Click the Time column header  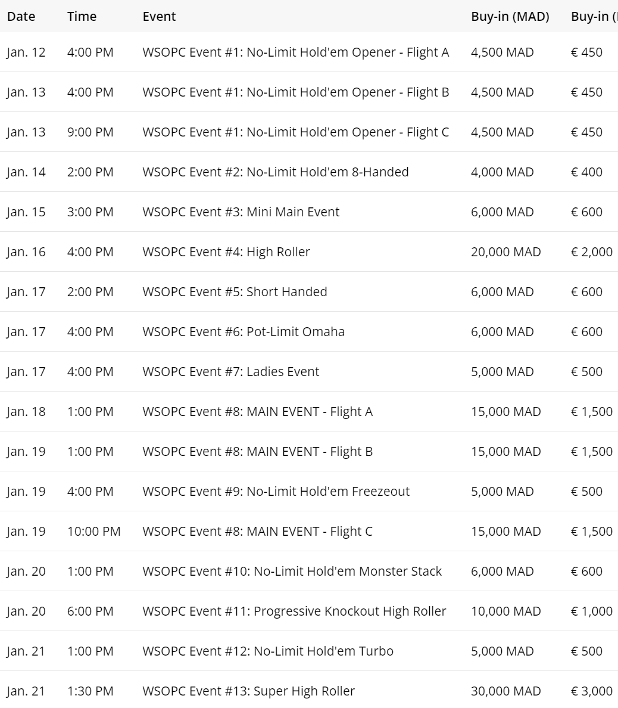[82, 17]
